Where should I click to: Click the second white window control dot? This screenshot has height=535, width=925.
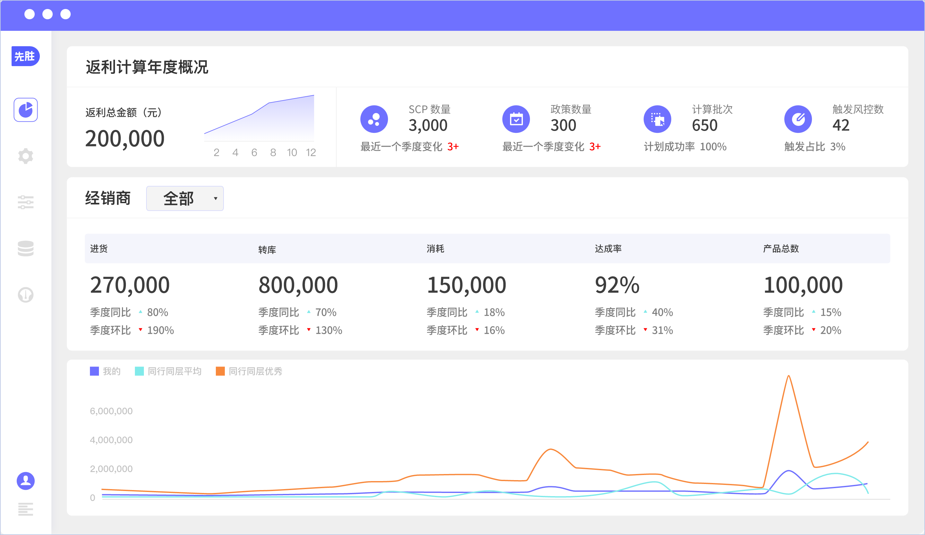pyautogui.click(x=47, y=14)
